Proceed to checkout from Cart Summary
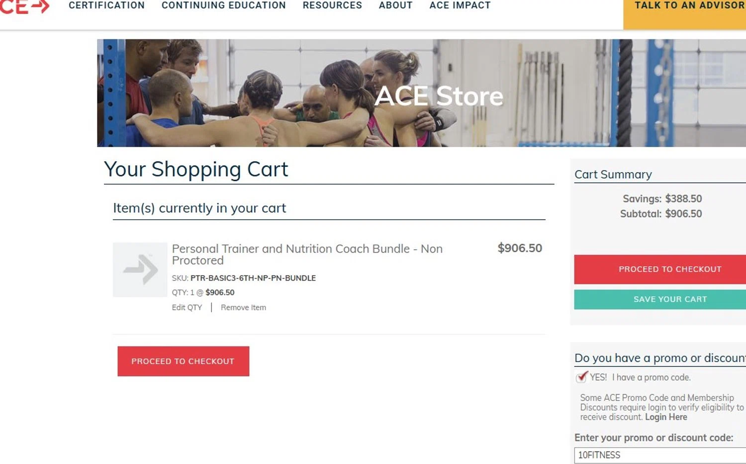The height and width of the screenshot is (464, 746). pos(669,269)
